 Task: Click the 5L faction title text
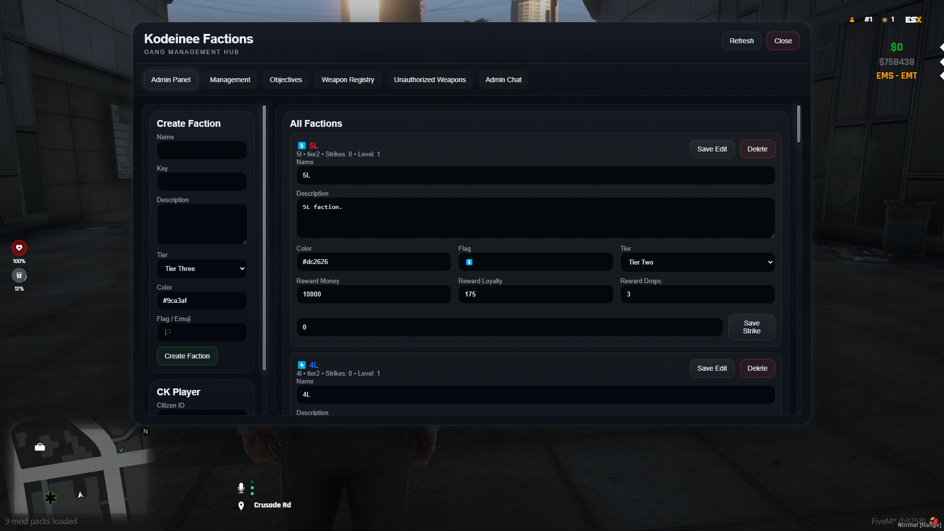(314, 146)
